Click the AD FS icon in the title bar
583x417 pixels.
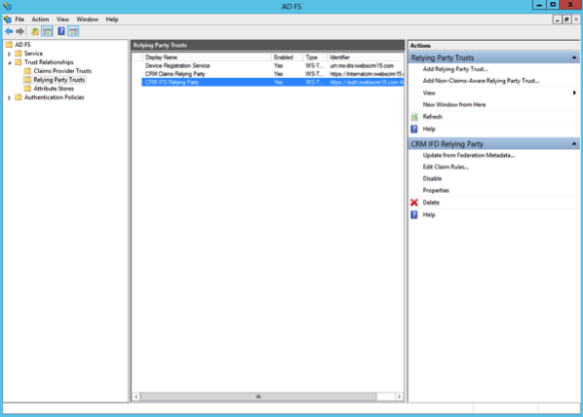point(7,6)
